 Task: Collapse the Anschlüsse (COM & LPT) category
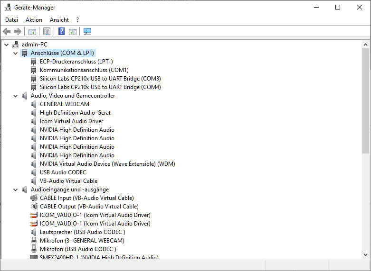point(15,53)
